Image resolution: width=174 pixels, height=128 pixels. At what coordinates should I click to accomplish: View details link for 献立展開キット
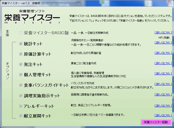(163, 115)
